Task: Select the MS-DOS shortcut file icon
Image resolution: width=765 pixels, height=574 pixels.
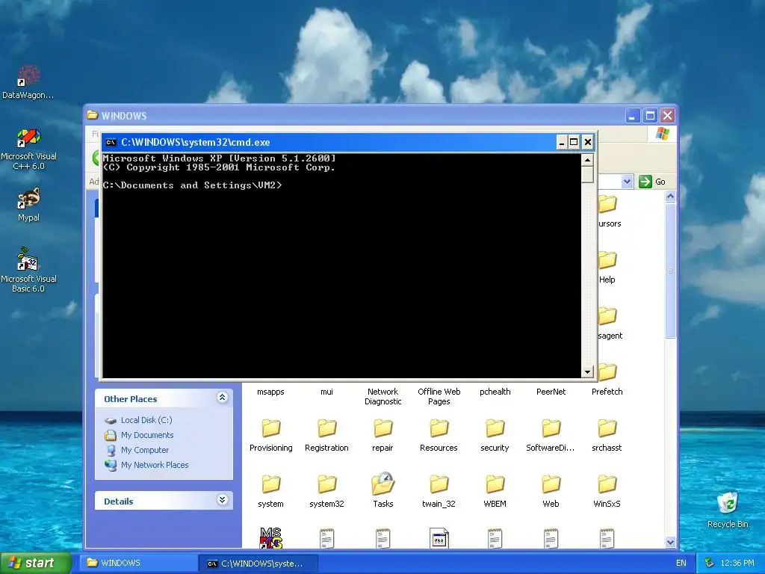Action: tap(270, 538)
